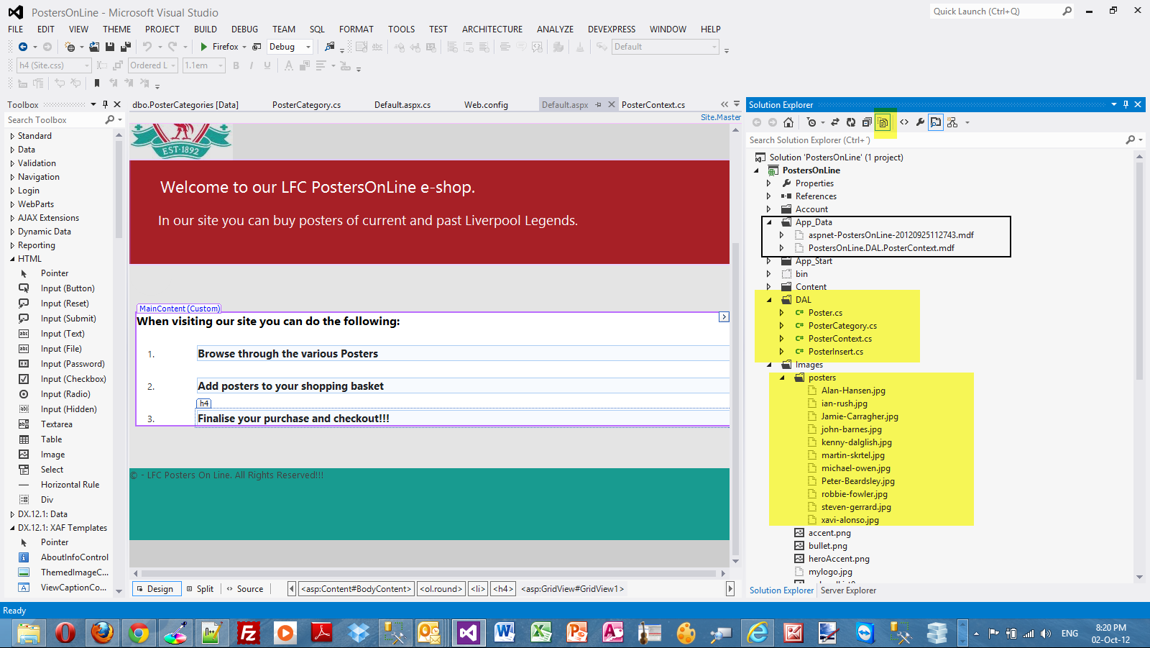Collapse the posters folder
Viewport: 1150px width, 648px height.
point(782,378)
